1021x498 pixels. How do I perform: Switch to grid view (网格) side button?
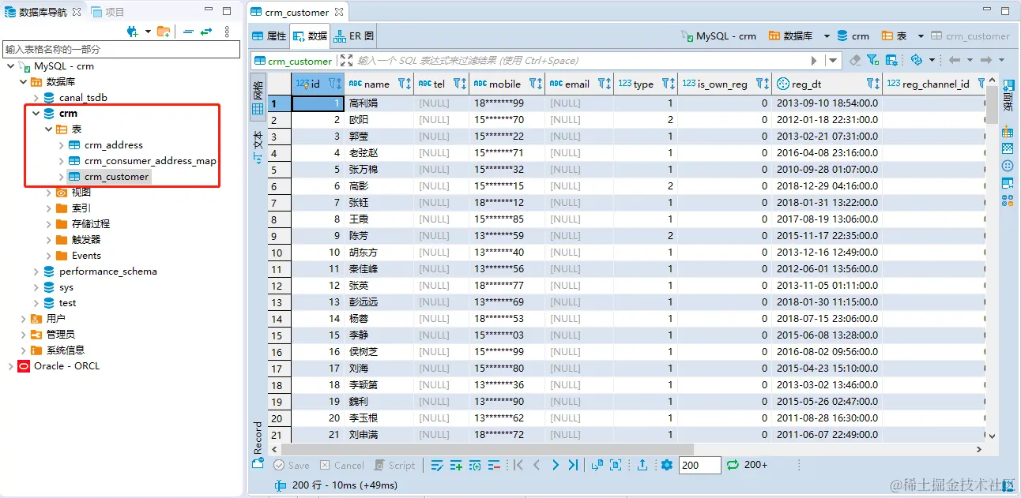pos(258,99)
